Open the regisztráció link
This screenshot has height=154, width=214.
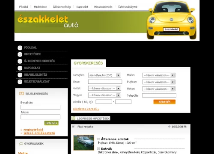coord(33,130)
